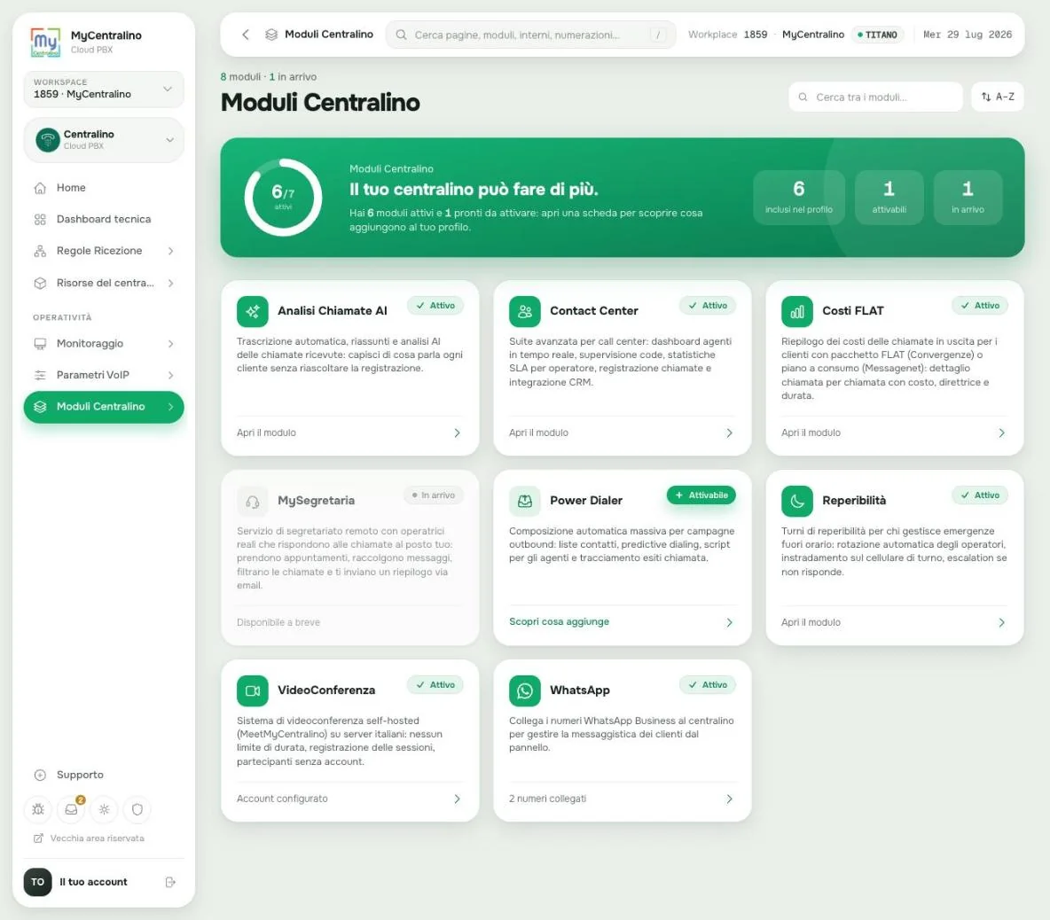The height and width of the screenshot is (920, 1050).
Task: Click the Reperibilità moon icon
Action: click(797, 501)
